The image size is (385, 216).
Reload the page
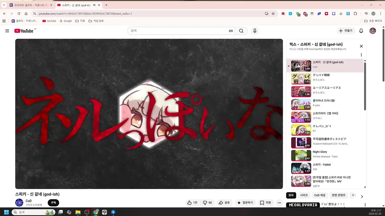(19, 13)
